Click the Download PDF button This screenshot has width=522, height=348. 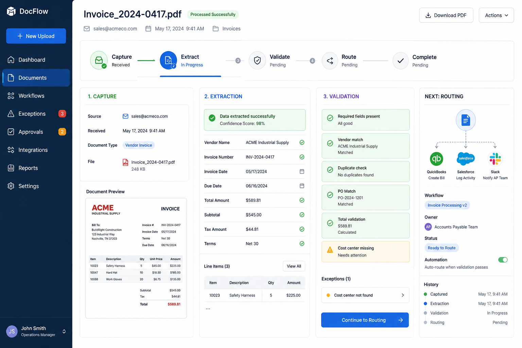point(446,15)
